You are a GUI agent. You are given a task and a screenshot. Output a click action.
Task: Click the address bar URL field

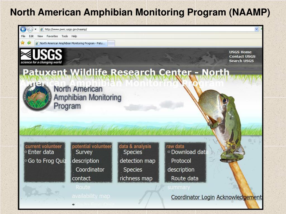[x=149, y=29]
